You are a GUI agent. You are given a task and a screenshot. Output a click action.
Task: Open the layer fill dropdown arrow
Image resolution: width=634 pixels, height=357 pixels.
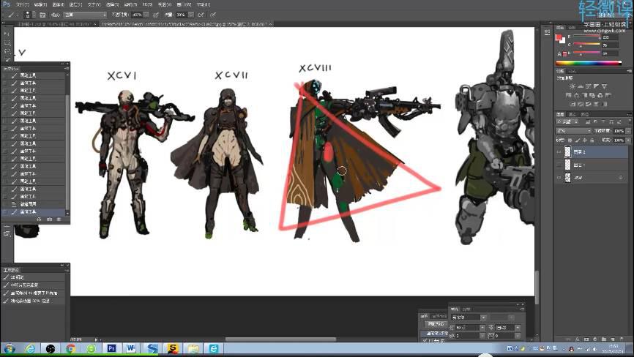coord(627,140)
